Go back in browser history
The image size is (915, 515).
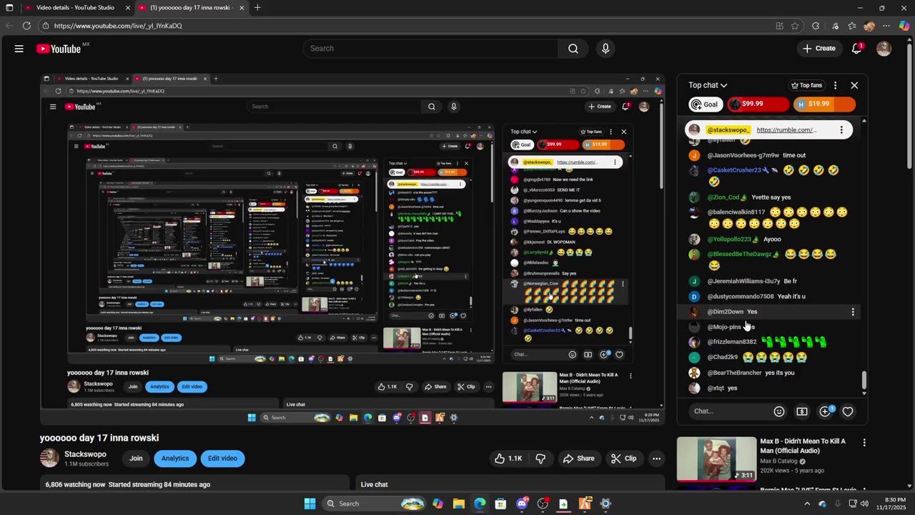pyautogui.click(x=9, y=26)
